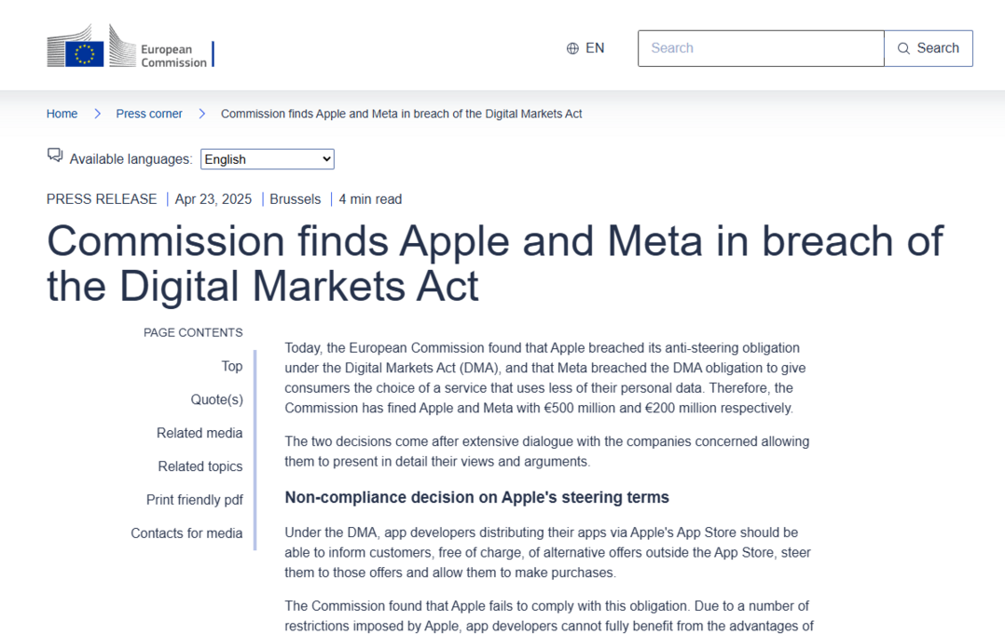Click the current page breadcrumb text
Image resolution: width=1005 pixels, height=634 pixels.
point(401,114)
